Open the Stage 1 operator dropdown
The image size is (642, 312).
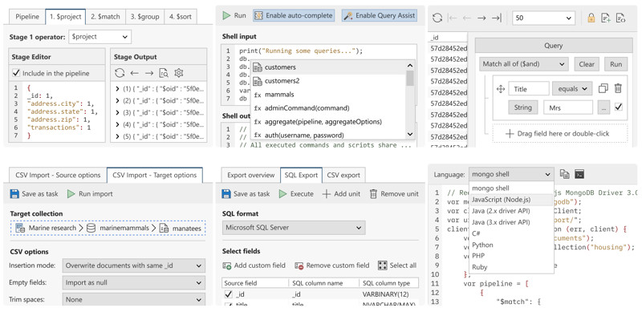click(x=100, y=36)
